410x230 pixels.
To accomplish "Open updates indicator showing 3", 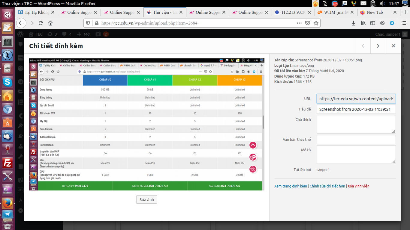I will click(52, 34).
